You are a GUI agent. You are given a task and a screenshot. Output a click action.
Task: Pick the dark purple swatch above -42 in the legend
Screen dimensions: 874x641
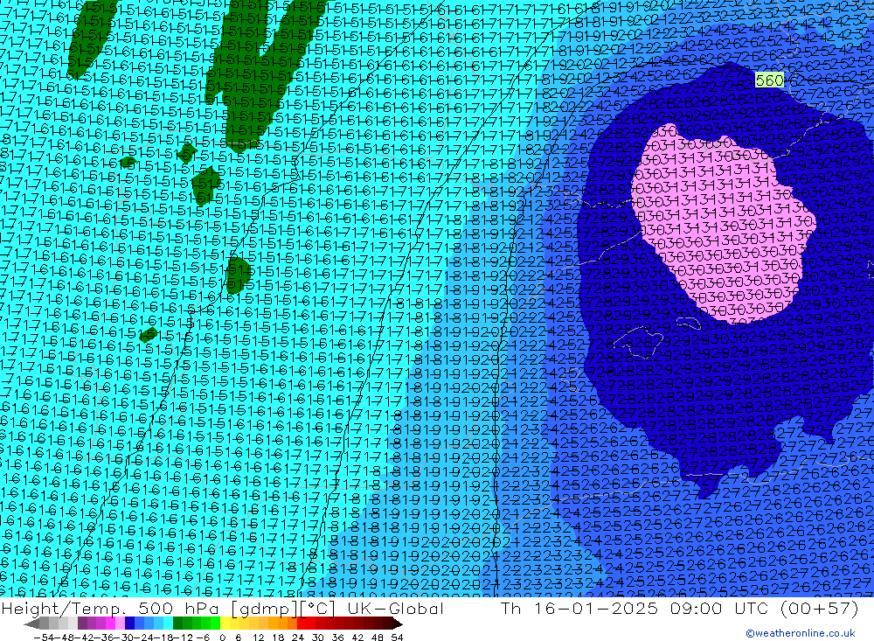click(x=82, y=624)
